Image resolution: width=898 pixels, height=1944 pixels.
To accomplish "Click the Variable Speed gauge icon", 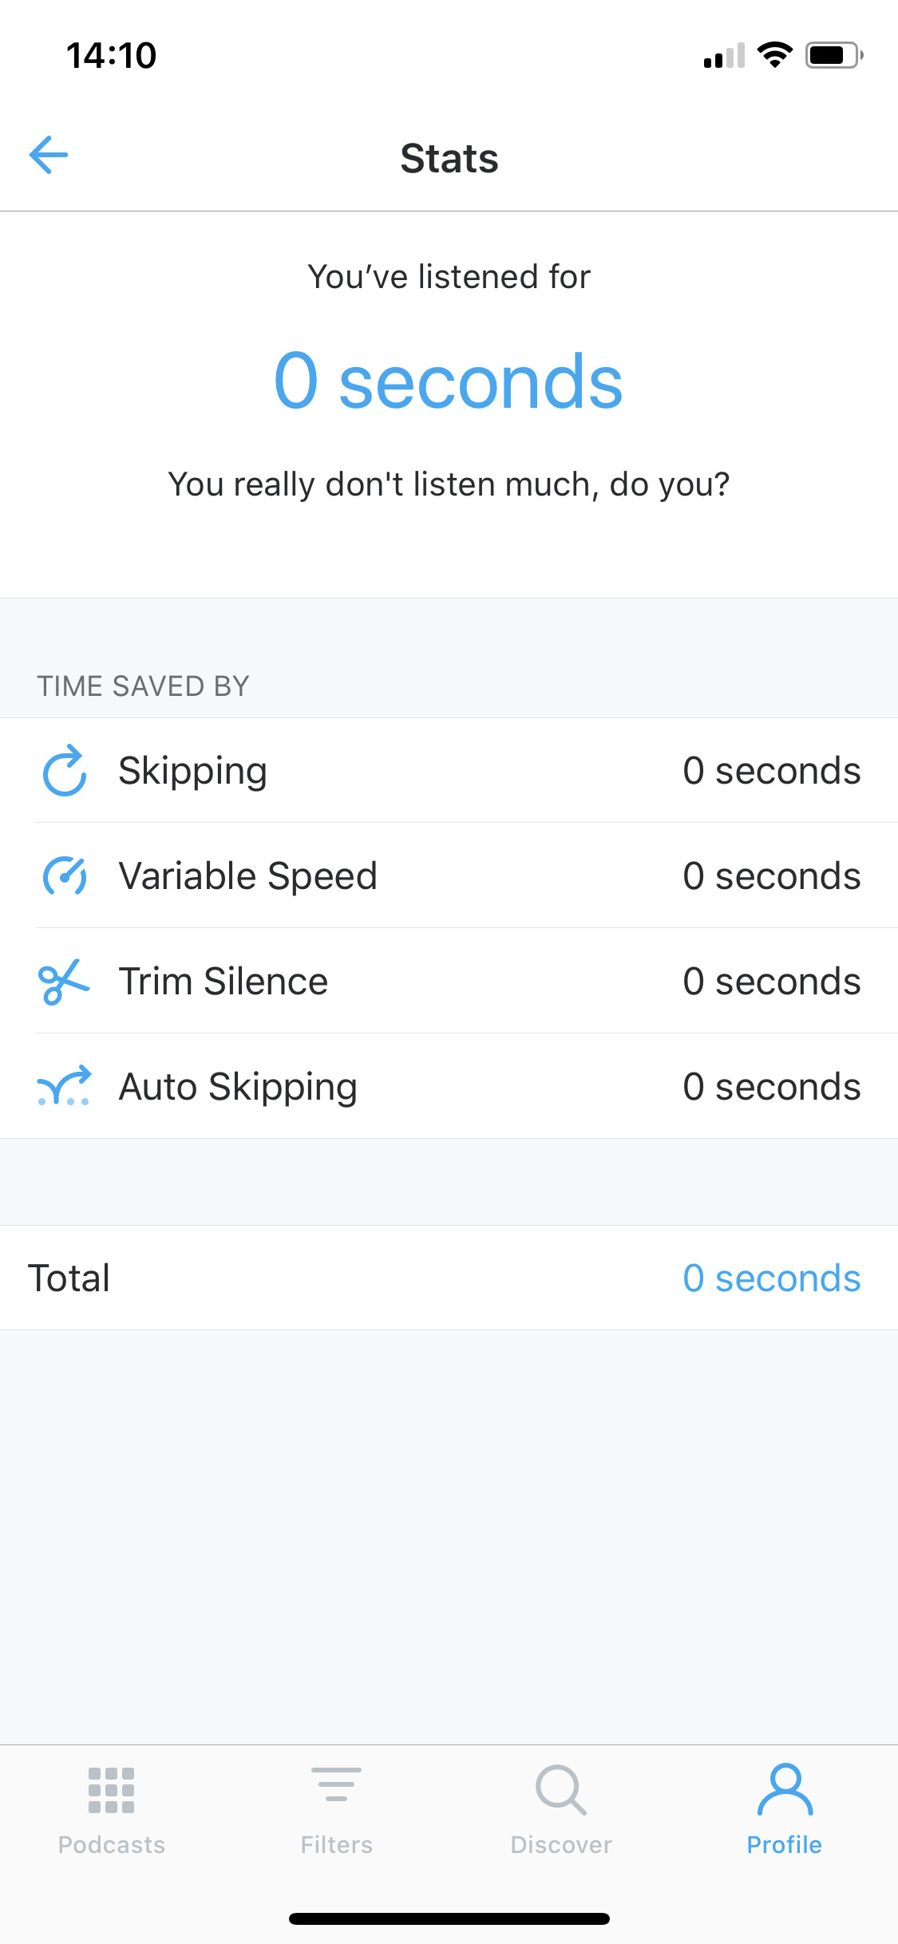I will [65, 876].
